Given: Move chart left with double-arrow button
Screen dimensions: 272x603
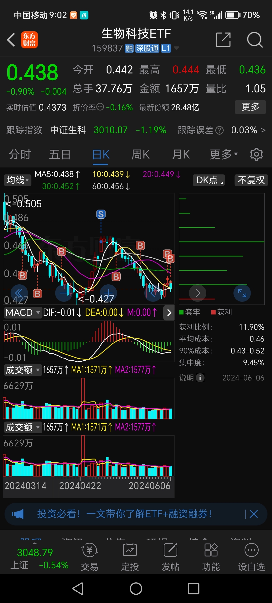Looking at the screenshot, I should coord(19,293).
